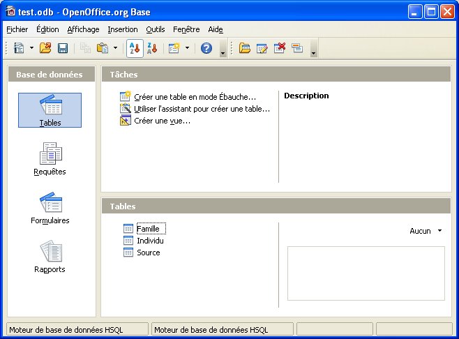Click the Open file folder icon
The image size is (459, 339).
(x=45, y=48)
